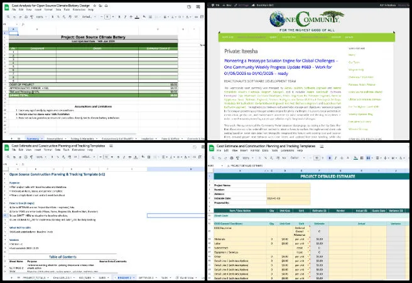The height and width of the screenshot is (283, 412).
Task: Click the Sheets home logo of Climate Battery file
Action: click(x=5, y=6)
